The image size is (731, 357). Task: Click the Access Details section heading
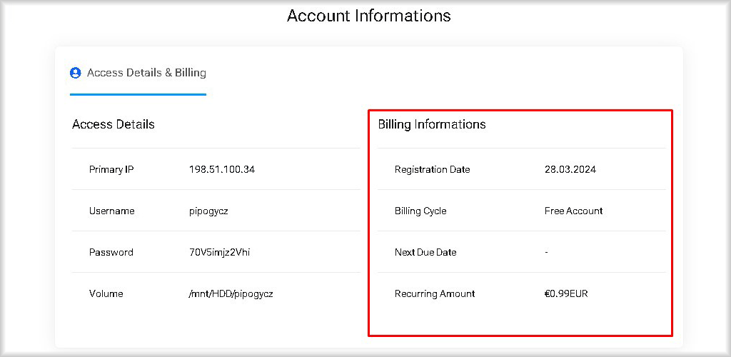[x=114, y=124]
